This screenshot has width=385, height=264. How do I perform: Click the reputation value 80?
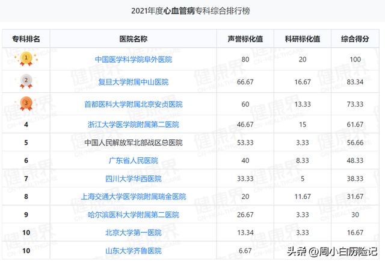pyautogui.click(x=245, y=60)
